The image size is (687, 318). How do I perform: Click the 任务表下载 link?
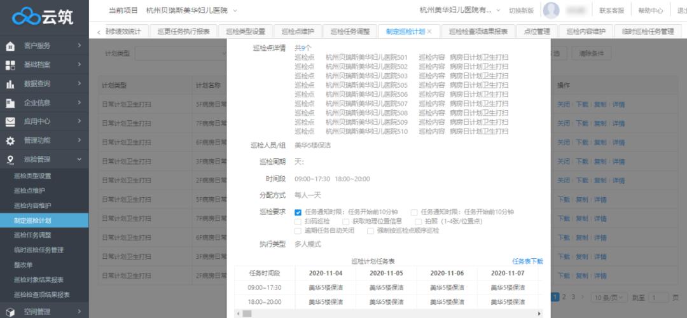(x=527, y=261)
